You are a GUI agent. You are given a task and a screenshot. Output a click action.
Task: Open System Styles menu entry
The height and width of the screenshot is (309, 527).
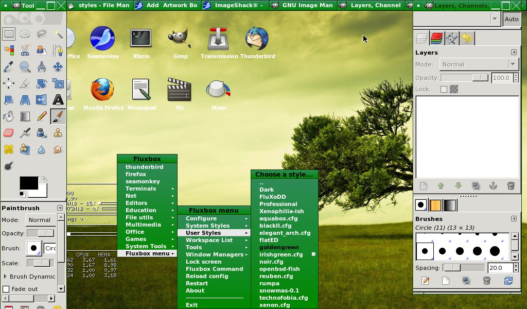(214, 226)
